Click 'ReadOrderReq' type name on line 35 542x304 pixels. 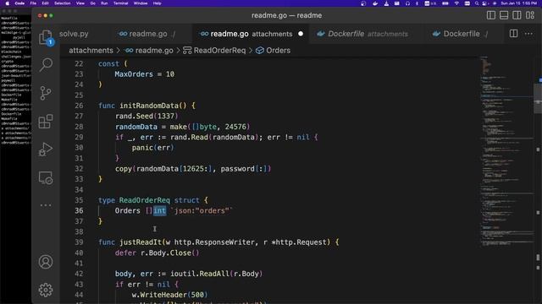point(145,200)
